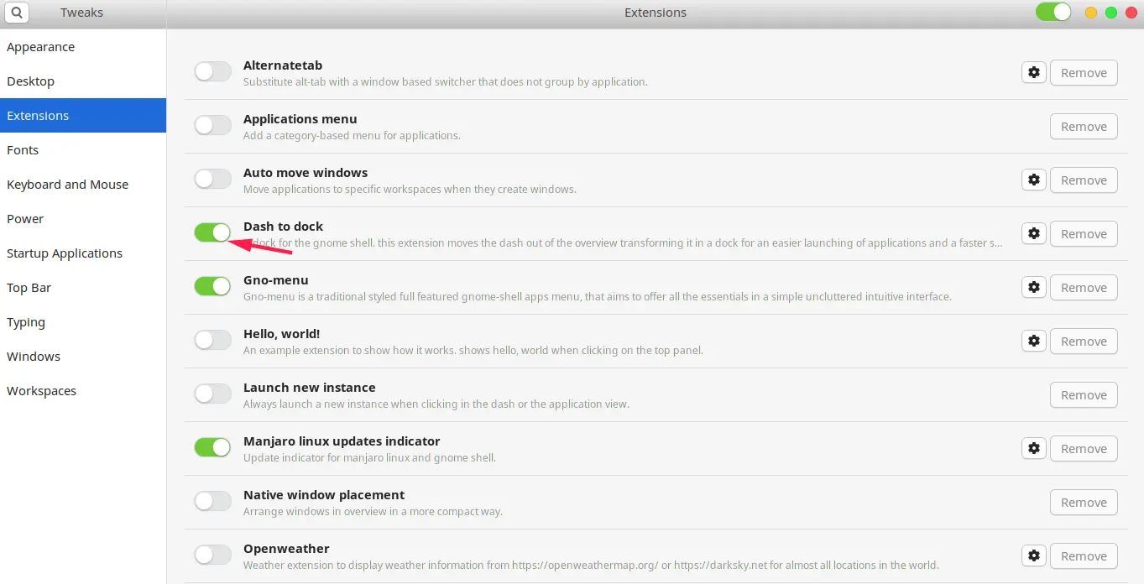Click the Gno-menu extension title
The width and height of the screenshot is (1144, 584).
276,280
